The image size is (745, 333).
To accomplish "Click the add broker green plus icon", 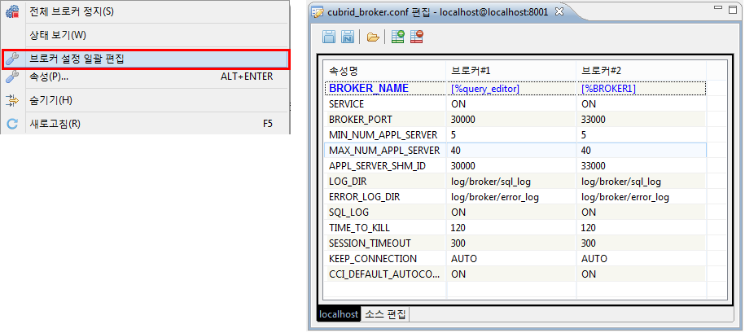I will pos(397,37).
